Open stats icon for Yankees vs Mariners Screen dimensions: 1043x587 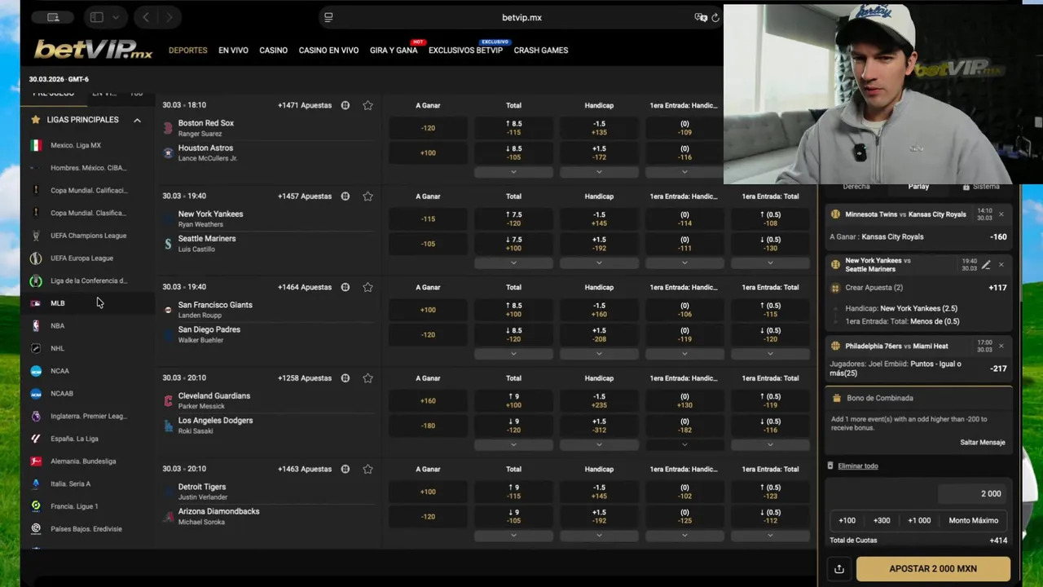pos(345,196)
